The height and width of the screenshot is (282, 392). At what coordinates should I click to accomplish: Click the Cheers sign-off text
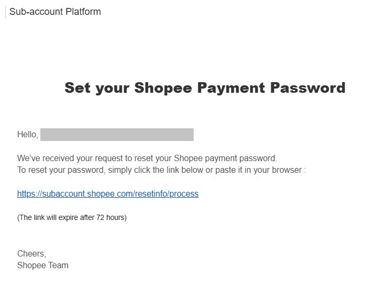[x=31, y=254]
